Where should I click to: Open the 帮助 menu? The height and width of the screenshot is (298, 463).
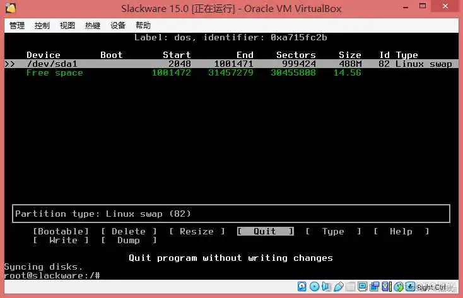point(143,26)
